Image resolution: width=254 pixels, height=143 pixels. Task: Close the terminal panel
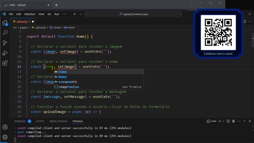pyautogui.click(x=250, y=121)
